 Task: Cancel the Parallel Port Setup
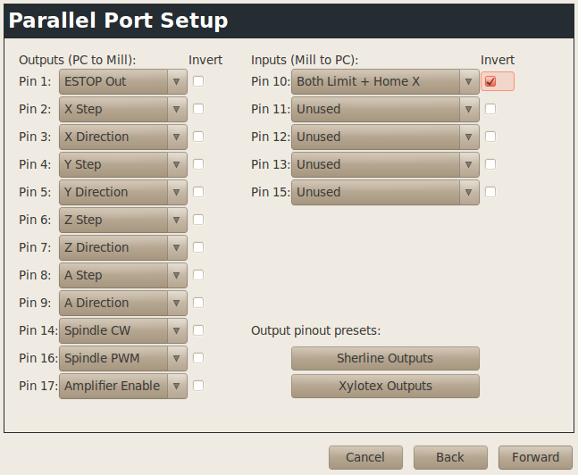point(365,457)
